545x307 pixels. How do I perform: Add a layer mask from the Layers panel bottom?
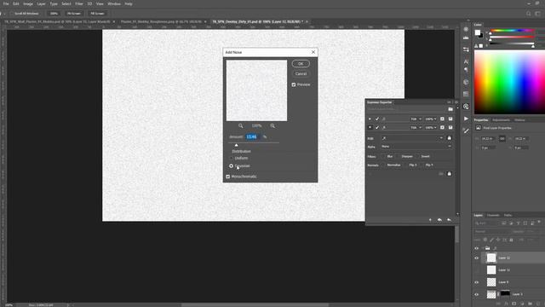point(514,304)
